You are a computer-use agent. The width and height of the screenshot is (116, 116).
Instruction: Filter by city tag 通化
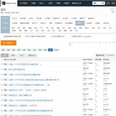29,50
